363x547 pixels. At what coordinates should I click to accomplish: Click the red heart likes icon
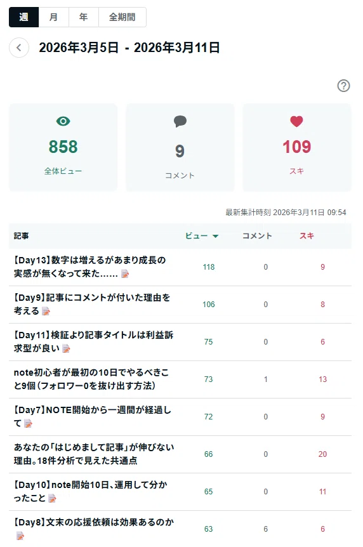pyautogui.click(x=296, y=121)
